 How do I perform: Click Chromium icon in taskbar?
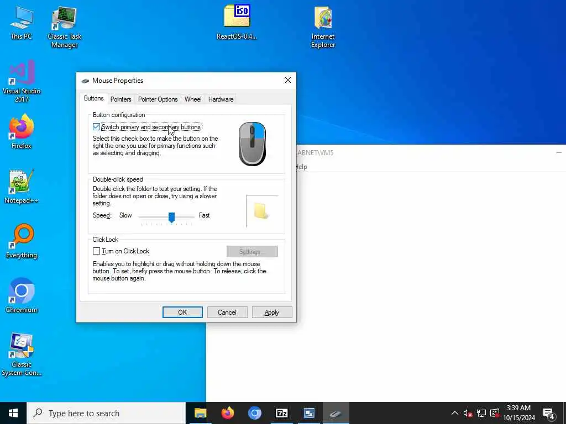point(254,413)
